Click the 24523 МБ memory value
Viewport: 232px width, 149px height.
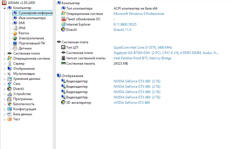coord(121,64)
